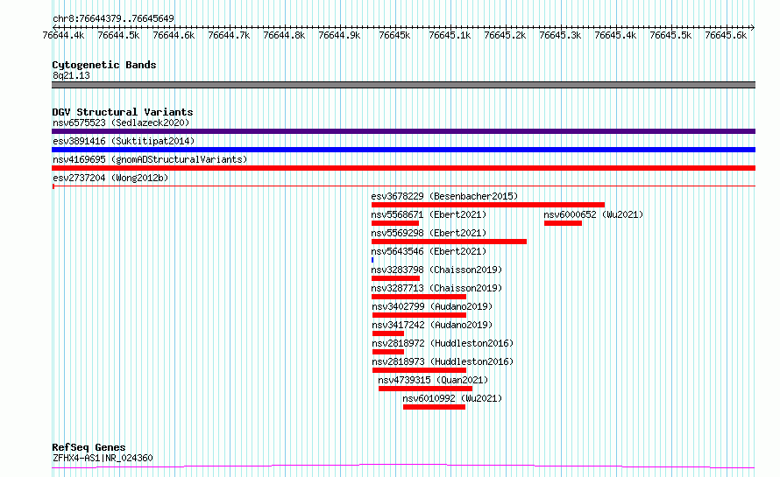
Task: Click the nsv6010992 Wu2021 red bar
Action: pyautogui.click(x=434, y=407)
